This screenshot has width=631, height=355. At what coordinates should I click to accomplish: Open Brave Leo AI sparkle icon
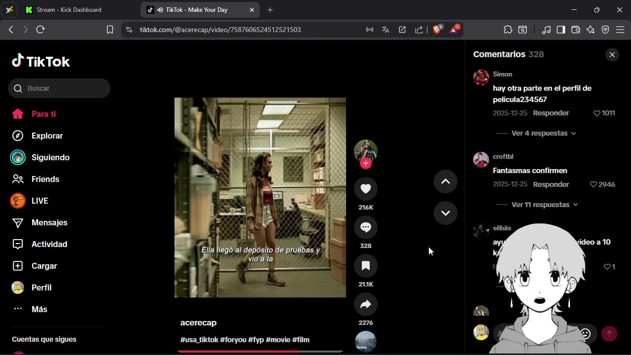point(591,30)
